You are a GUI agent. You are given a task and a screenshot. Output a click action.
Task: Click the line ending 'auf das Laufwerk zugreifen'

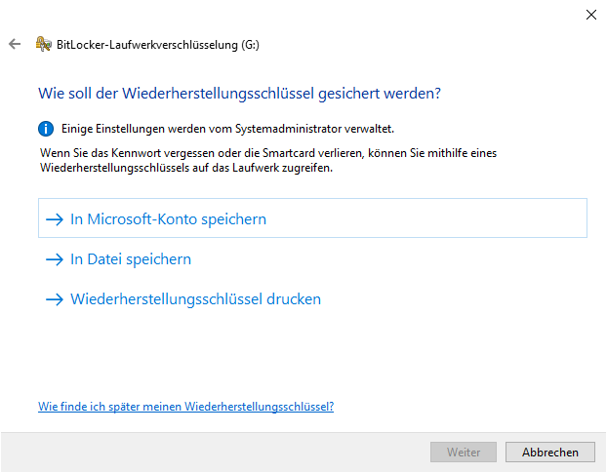[x=185, y=168]
